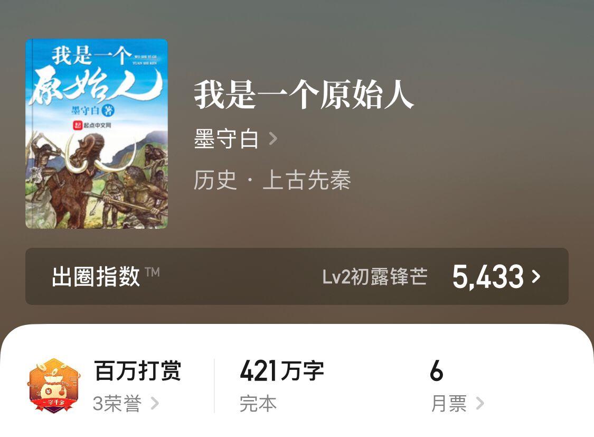Open the 3荣誉 honors link
Image resolution: width=594 pixels, height=437 pixels.
coord(117,403)
